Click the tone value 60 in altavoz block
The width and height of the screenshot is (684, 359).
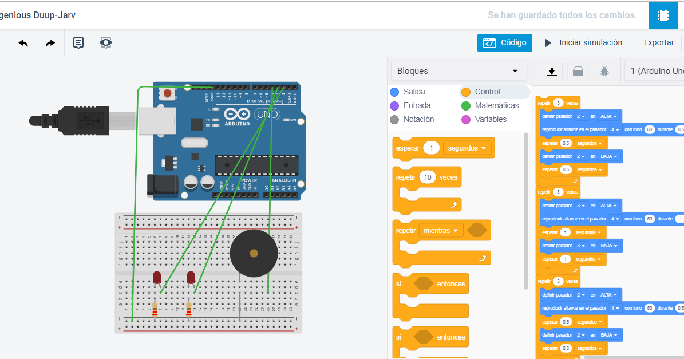649,129
